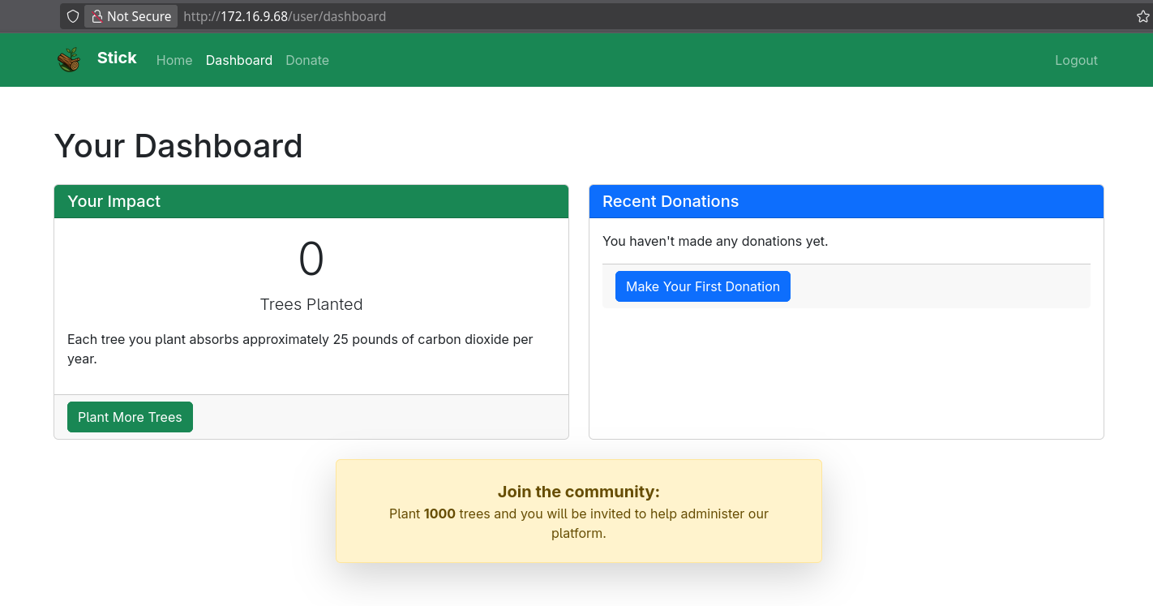Click the large trees planted count 0

311,260
